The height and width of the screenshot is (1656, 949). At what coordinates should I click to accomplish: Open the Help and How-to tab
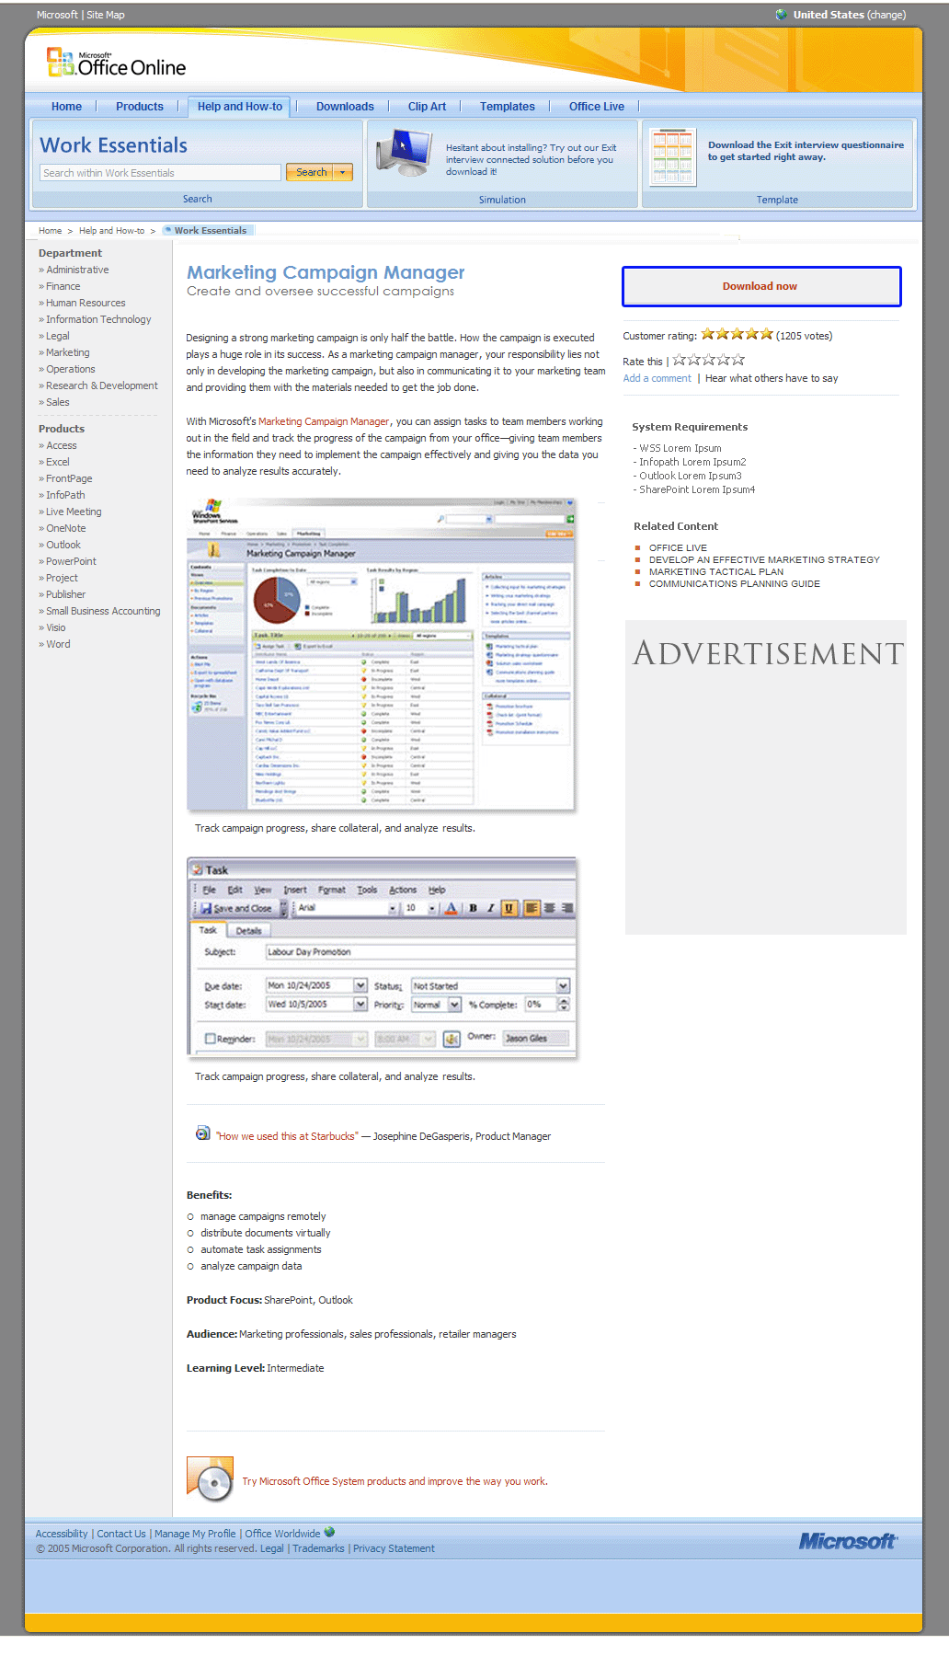[240, 107]
